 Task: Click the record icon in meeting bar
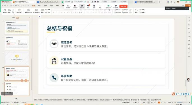pos(94,6)
